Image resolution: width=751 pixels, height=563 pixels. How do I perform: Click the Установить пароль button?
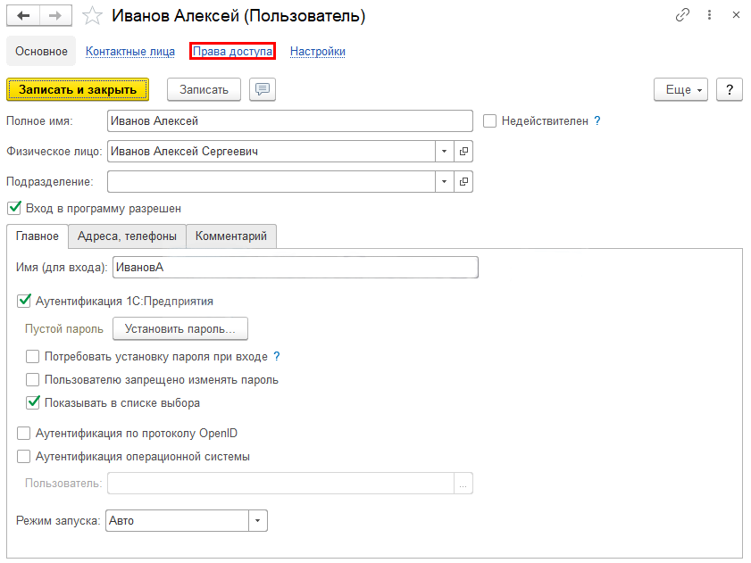pos(180,329)
